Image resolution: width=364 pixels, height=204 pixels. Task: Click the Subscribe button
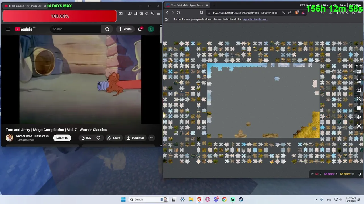coord(62,138)
